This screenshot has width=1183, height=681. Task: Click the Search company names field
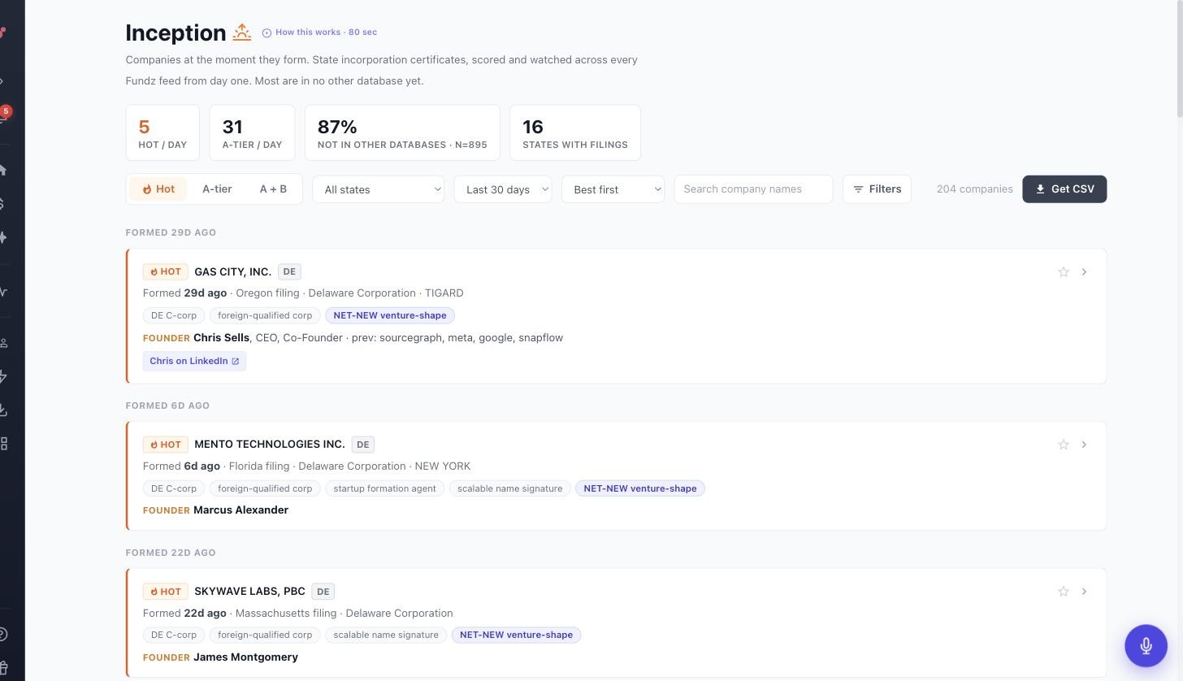[753, 189]
